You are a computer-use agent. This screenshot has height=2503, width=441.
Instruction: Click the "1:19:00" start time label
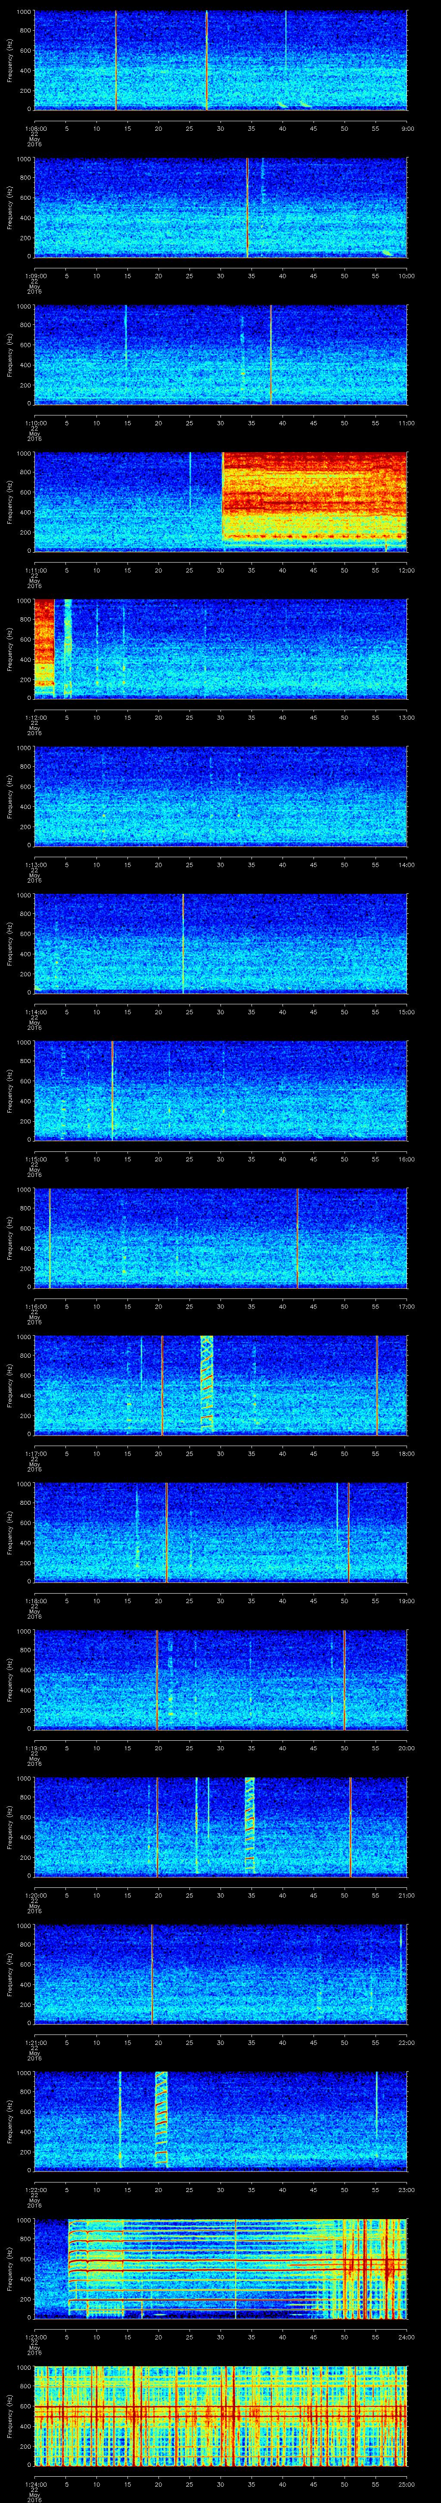tap(35, 1748)
